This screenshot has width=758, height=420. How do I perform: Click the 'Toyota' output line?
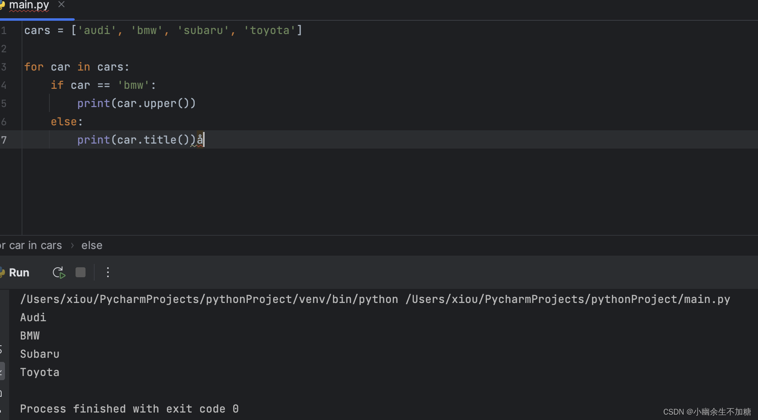(40, 372)
